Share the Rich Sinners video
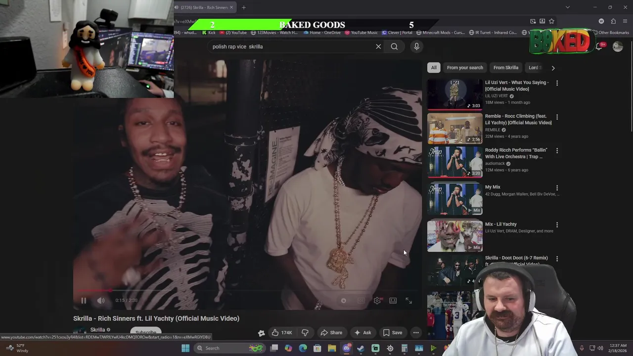This screenshot has height=356, width=633. pyautogui.click(x=331, y=333)
